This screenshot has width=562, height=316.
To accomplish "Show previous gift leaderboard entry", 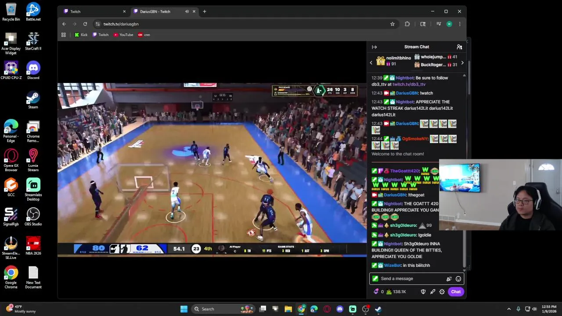I will [371, 63].
